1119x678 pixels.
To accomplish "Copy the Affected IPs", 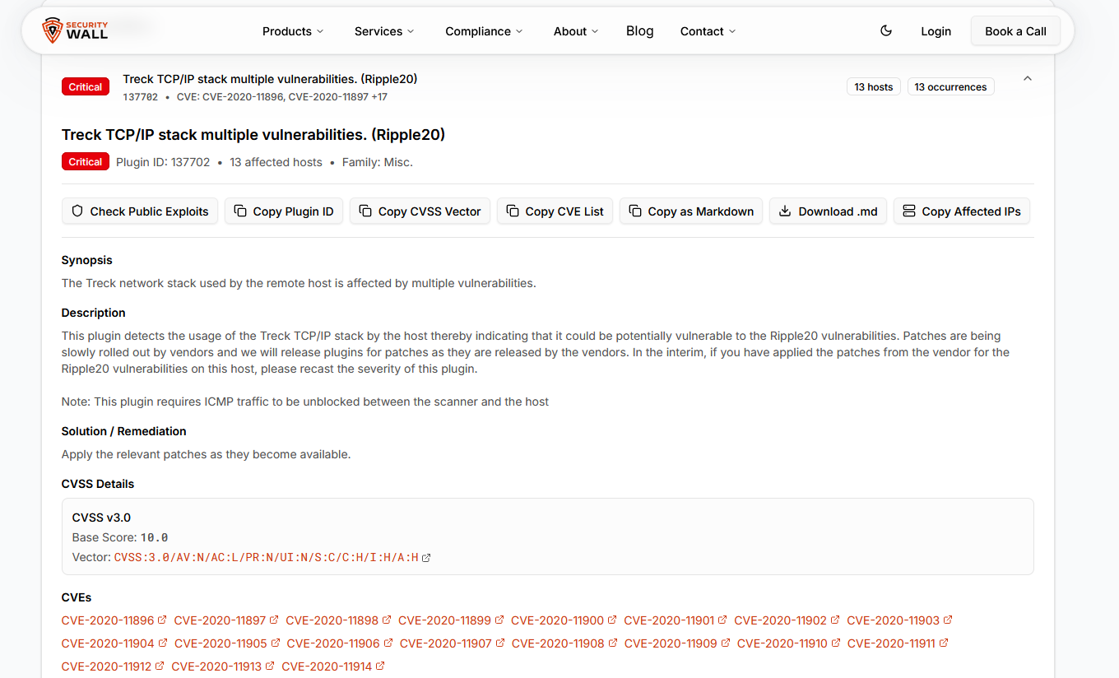I will pyautogui.click(x=961, y=211).
